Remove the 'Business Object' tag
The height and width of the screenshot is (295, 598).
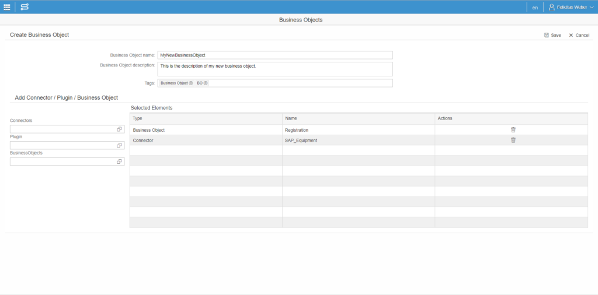190,83
